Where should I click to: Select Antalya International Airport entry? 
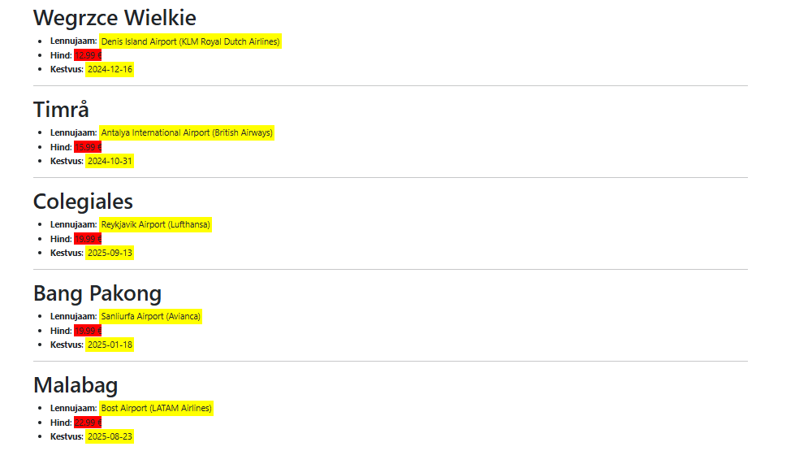(187, 132)
